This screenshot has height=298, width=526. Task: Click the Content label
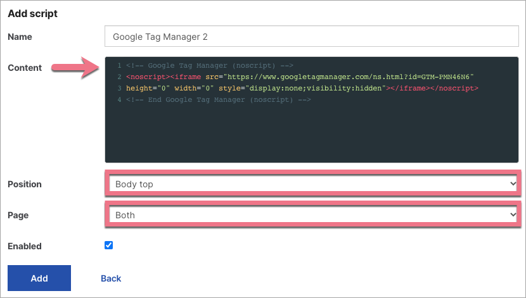click(25, 68)
